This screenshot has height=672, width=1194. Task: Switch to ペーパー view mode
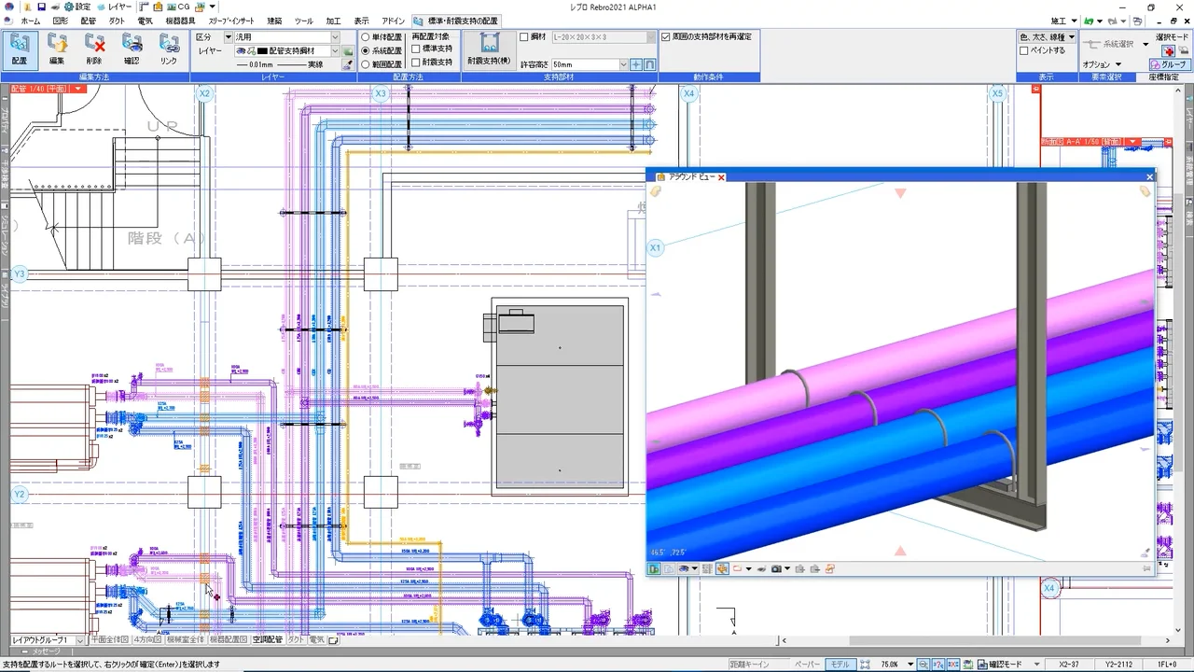pos(808,665)
